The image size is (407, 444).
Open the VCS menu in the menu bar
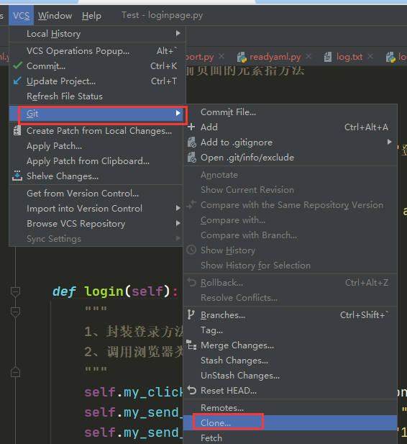tap(22, 16)
